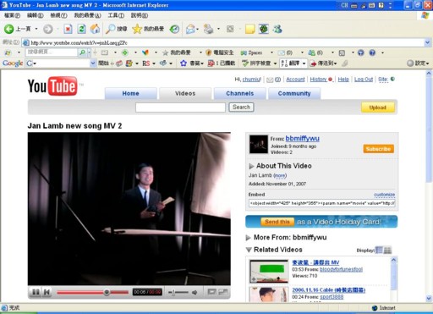Image resolution: width=433 pixels, height=314 pixels.
Task: Open the address bar dropdown arrow
Action: pyautogui.click(x=427, y=42)
